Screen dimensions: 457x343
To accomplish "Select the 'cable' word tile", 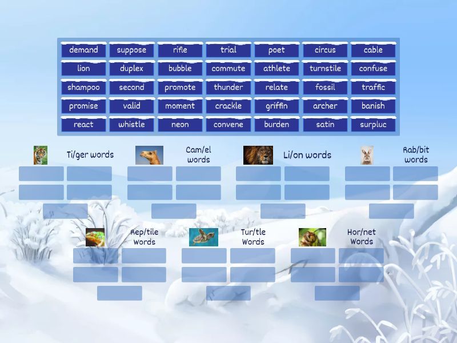I will (373, 50).
